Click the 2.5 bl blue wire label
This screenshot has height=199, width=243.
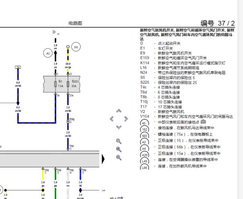tap(80, 184)
